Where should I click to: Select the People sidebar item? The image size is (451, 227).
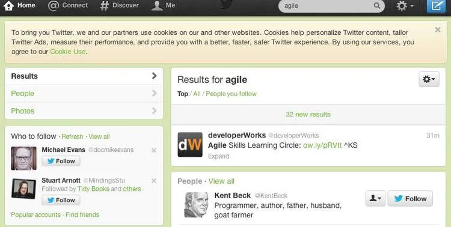point(84,94)
